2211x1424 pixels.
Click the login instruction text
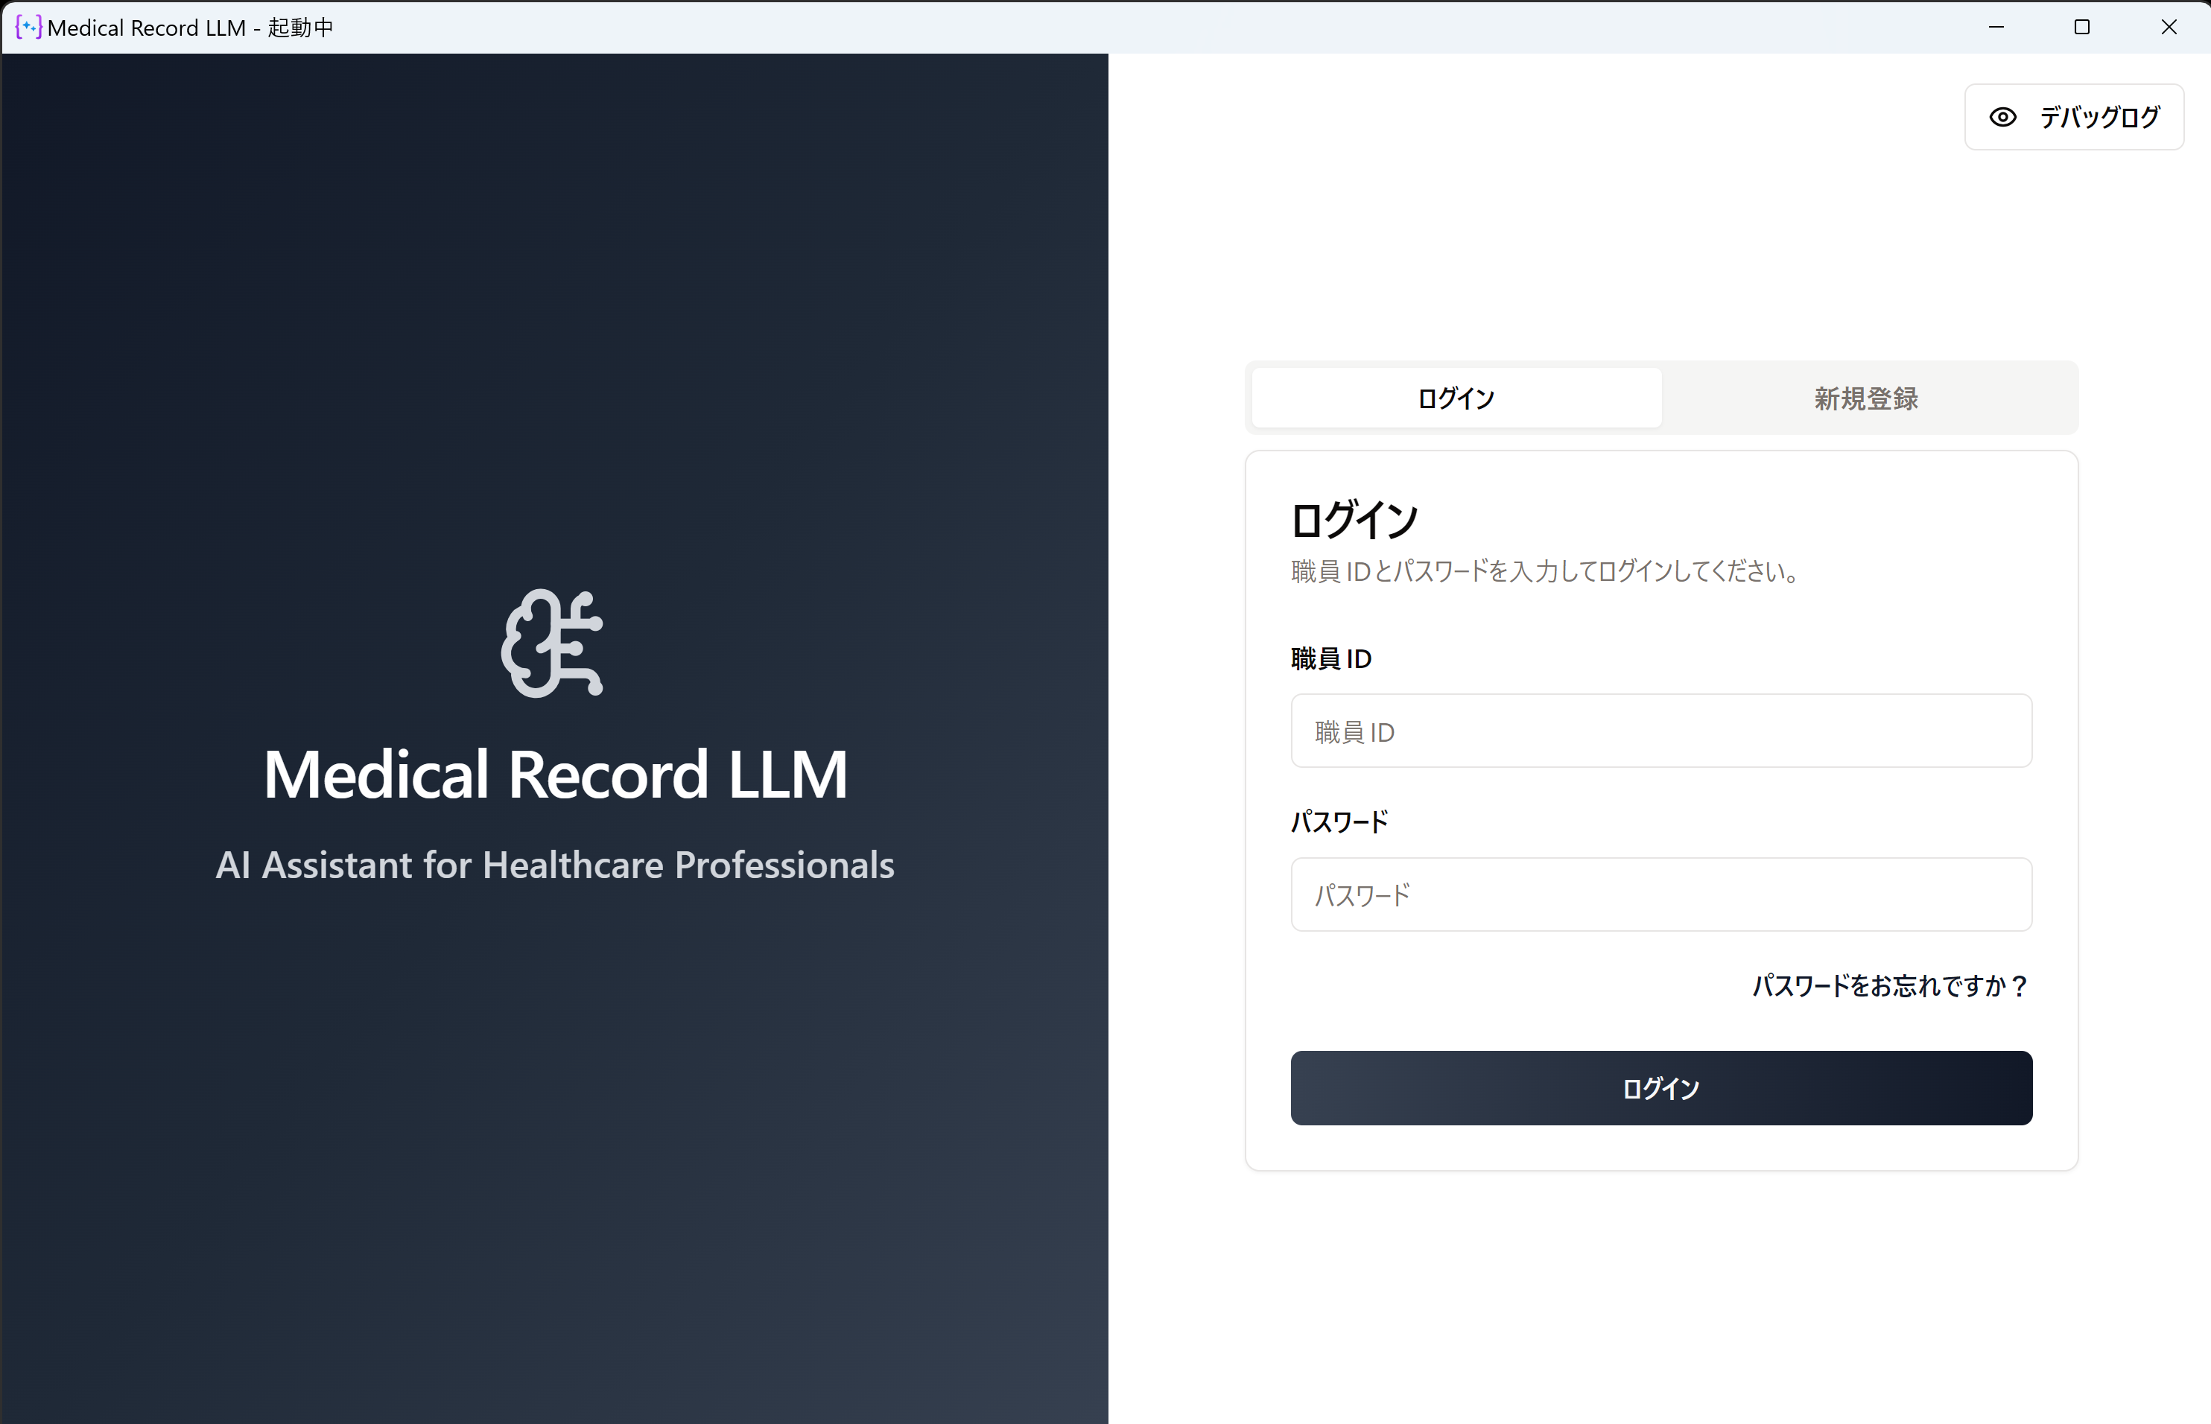[x=1543, y=573]
